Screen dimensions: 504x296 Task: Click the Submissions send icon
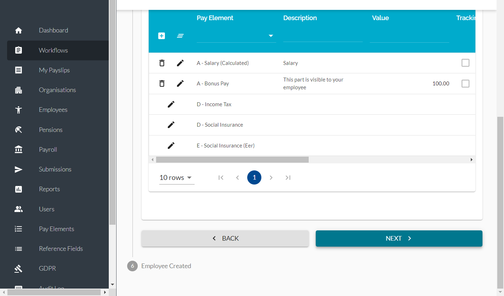click(19, 169)
